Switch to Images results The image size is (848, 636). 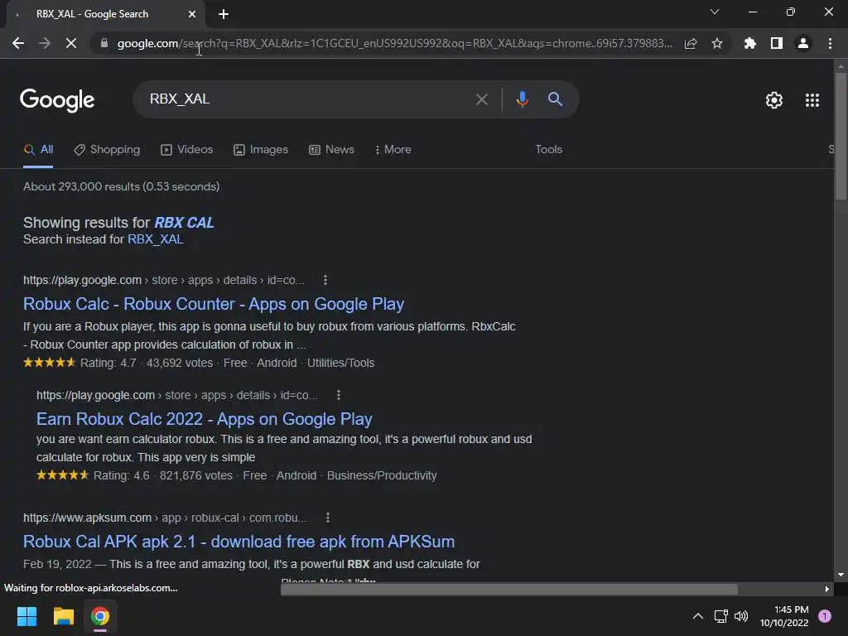point(261,150)
